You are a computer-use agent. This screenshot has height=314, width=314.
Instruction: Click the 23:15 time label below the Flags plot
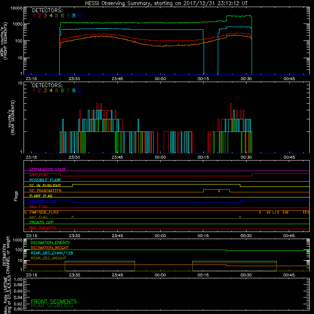(x=31, y=236)
